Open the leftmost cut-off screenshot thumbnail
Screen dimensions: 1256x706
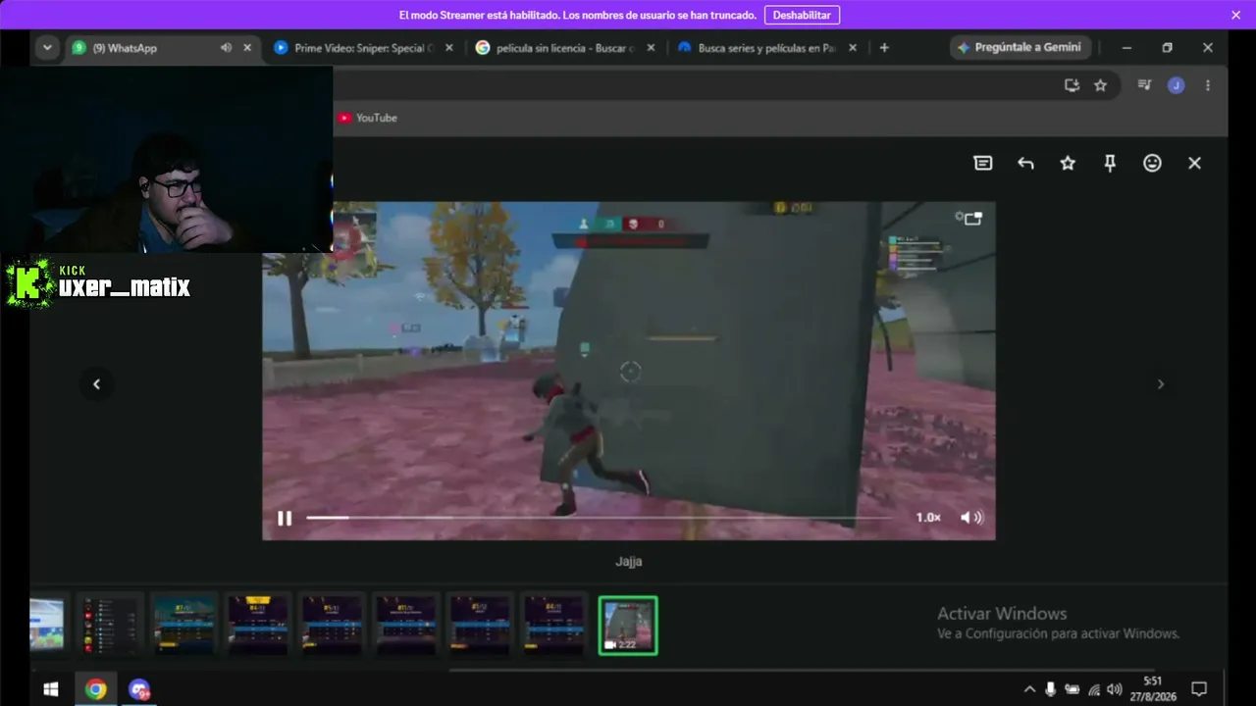click(x=47, y=625)
